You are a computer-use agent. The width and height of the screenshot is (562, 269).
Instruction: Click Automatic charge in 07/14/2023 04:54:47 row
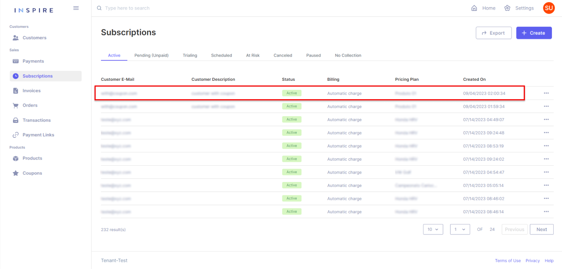point(344,172)
